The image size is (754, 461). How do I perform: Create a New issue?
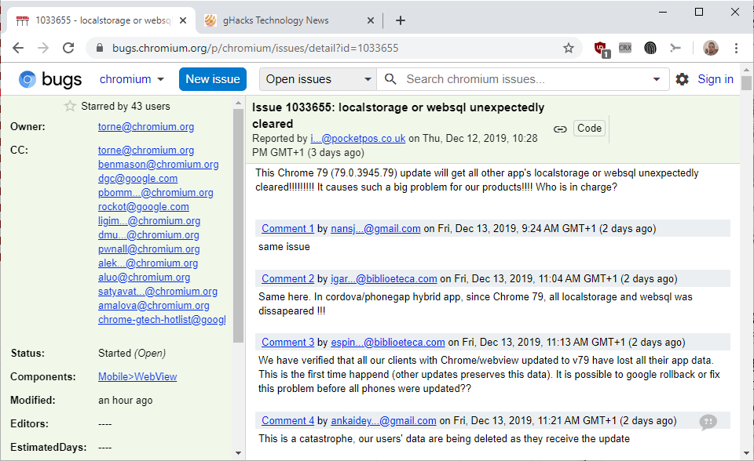[213, 79]
